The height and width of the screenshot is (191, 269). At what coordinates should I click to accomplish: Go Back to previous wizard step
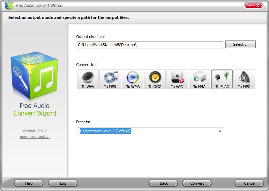(x=164, y=183)
